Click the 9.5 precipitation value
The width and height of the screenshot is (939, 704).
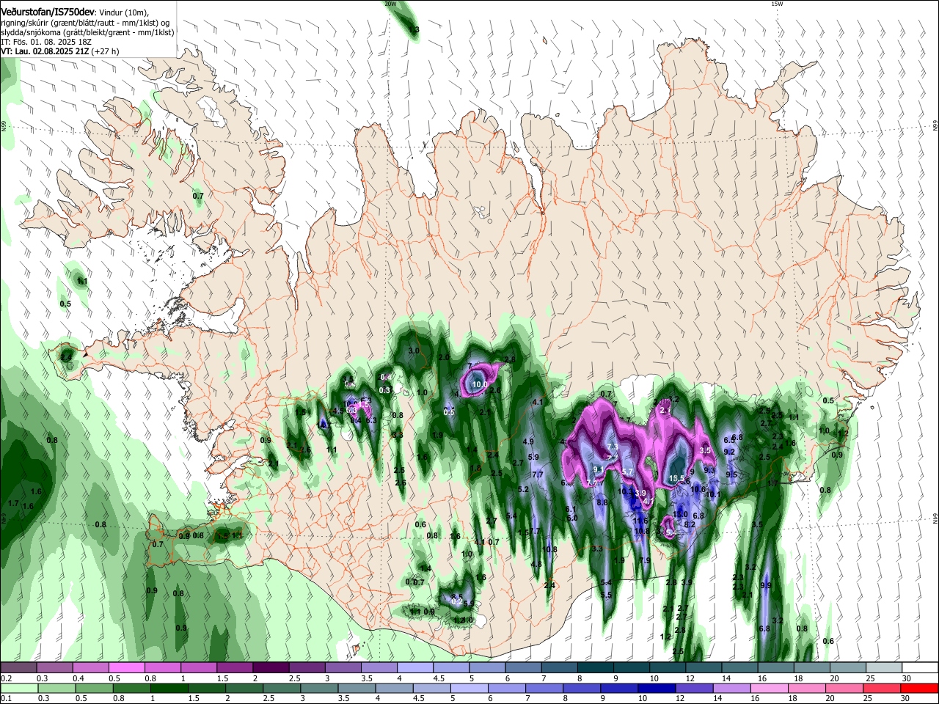pos(731,474)
